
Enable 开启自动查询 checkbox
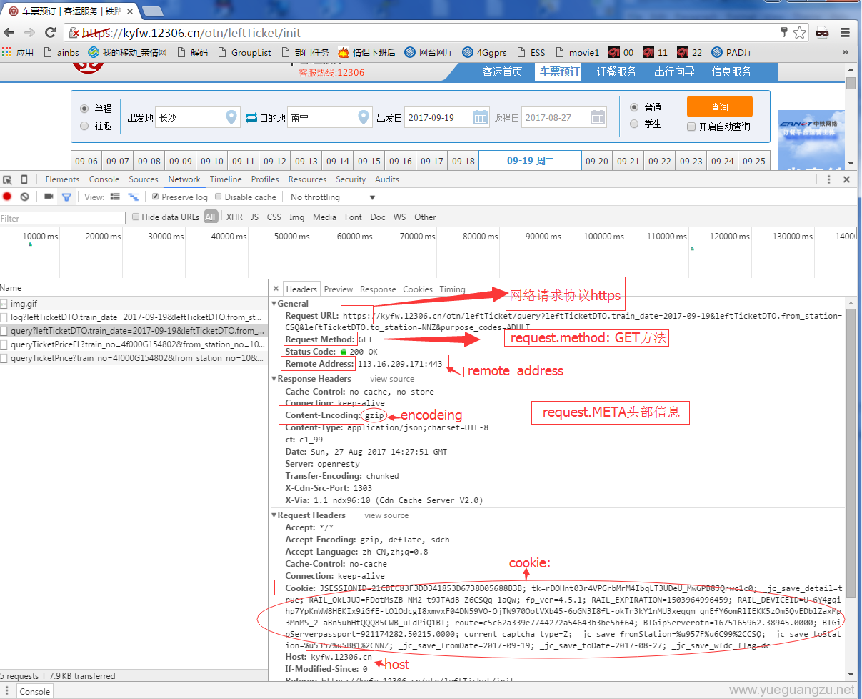point(691,127)
